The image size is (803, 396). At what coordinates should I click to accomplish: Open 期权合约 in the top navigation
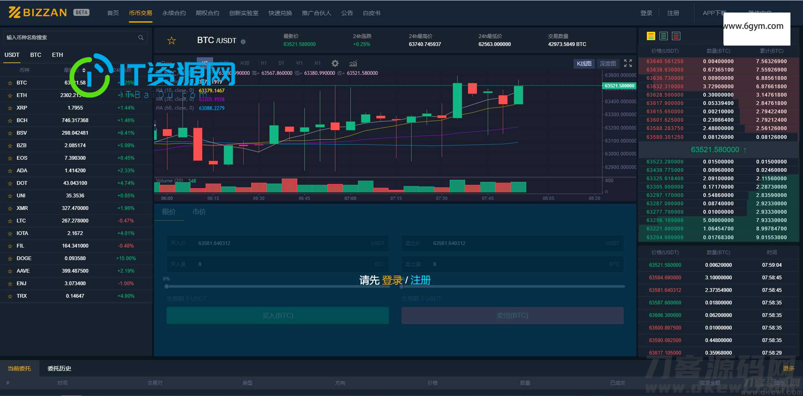208,13
